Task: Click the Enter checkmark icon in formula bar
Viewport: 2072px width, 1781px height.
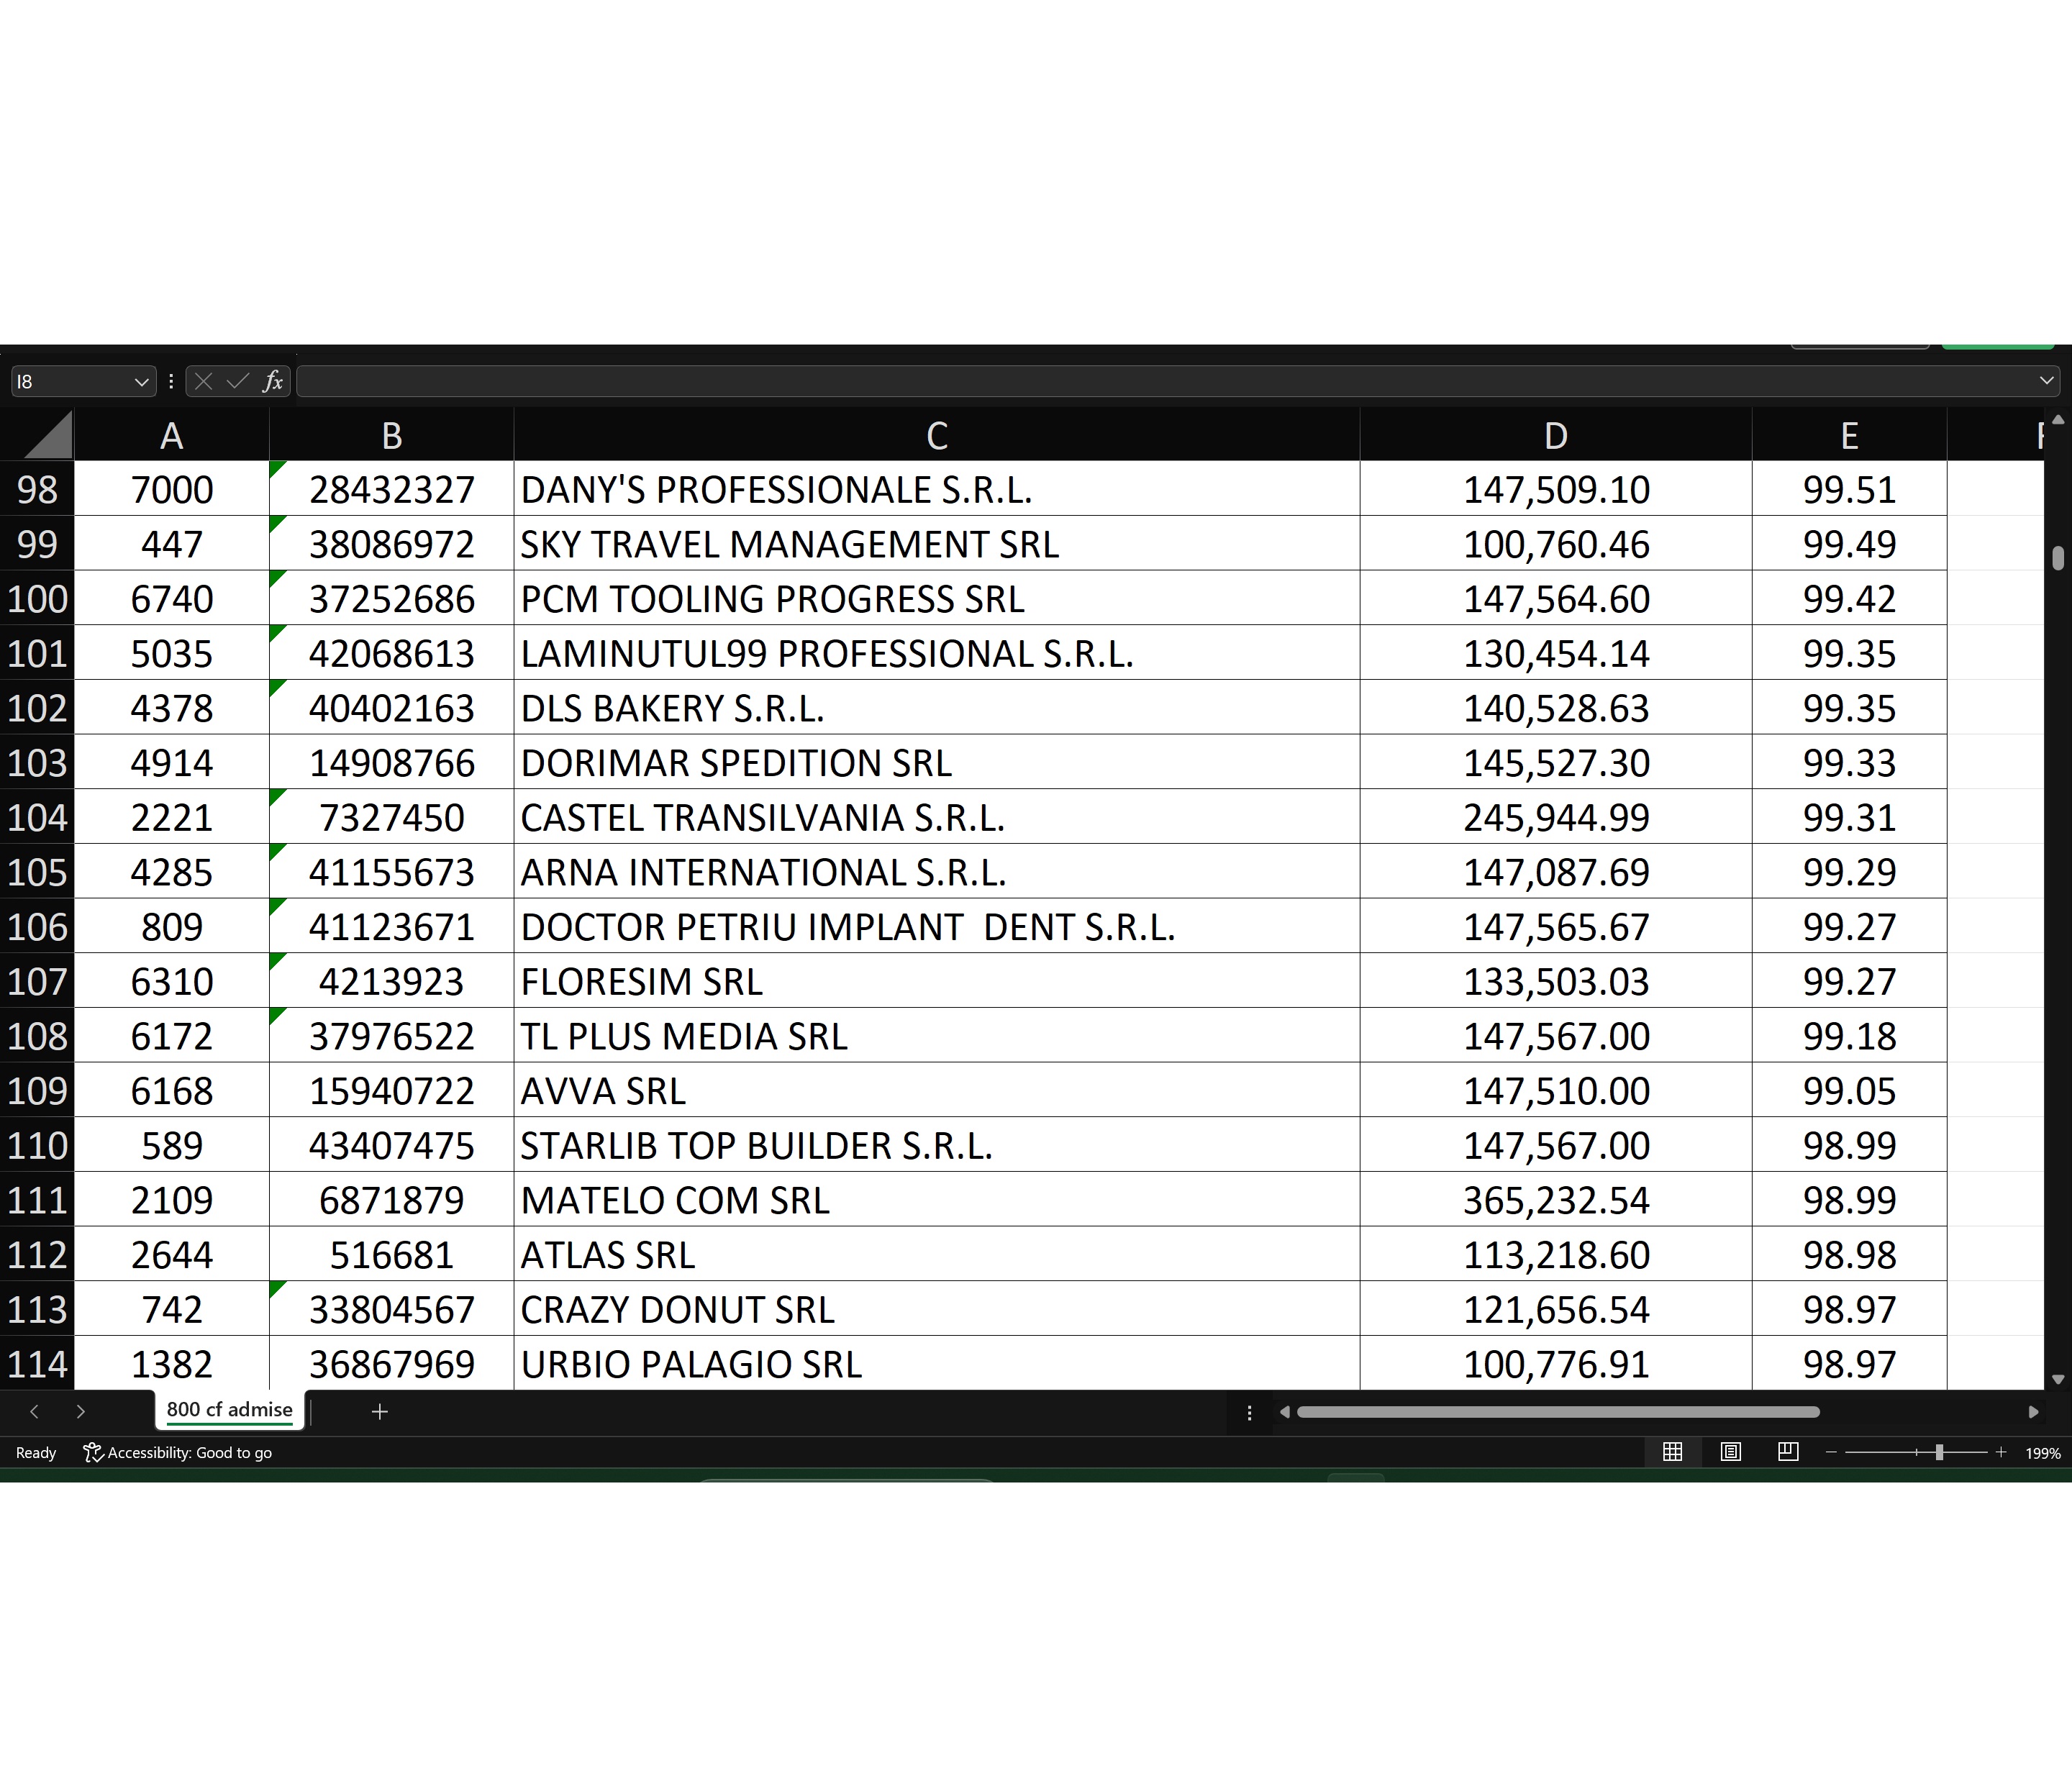Action: 237,381
